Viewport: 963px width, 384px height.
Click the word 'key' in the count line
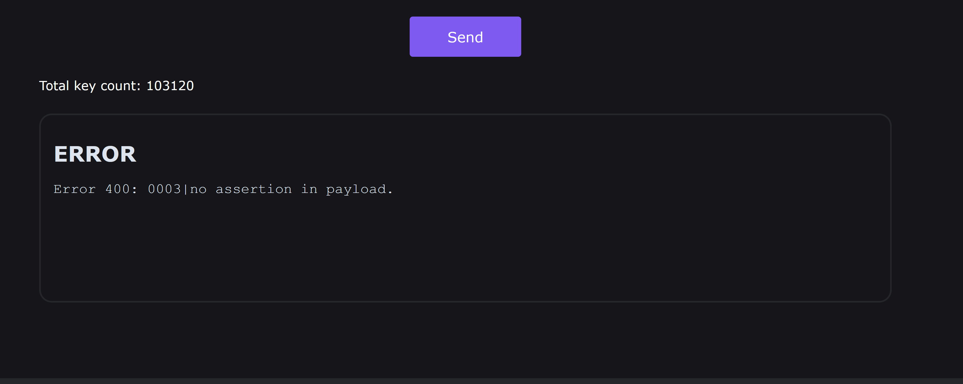[85, 86]
